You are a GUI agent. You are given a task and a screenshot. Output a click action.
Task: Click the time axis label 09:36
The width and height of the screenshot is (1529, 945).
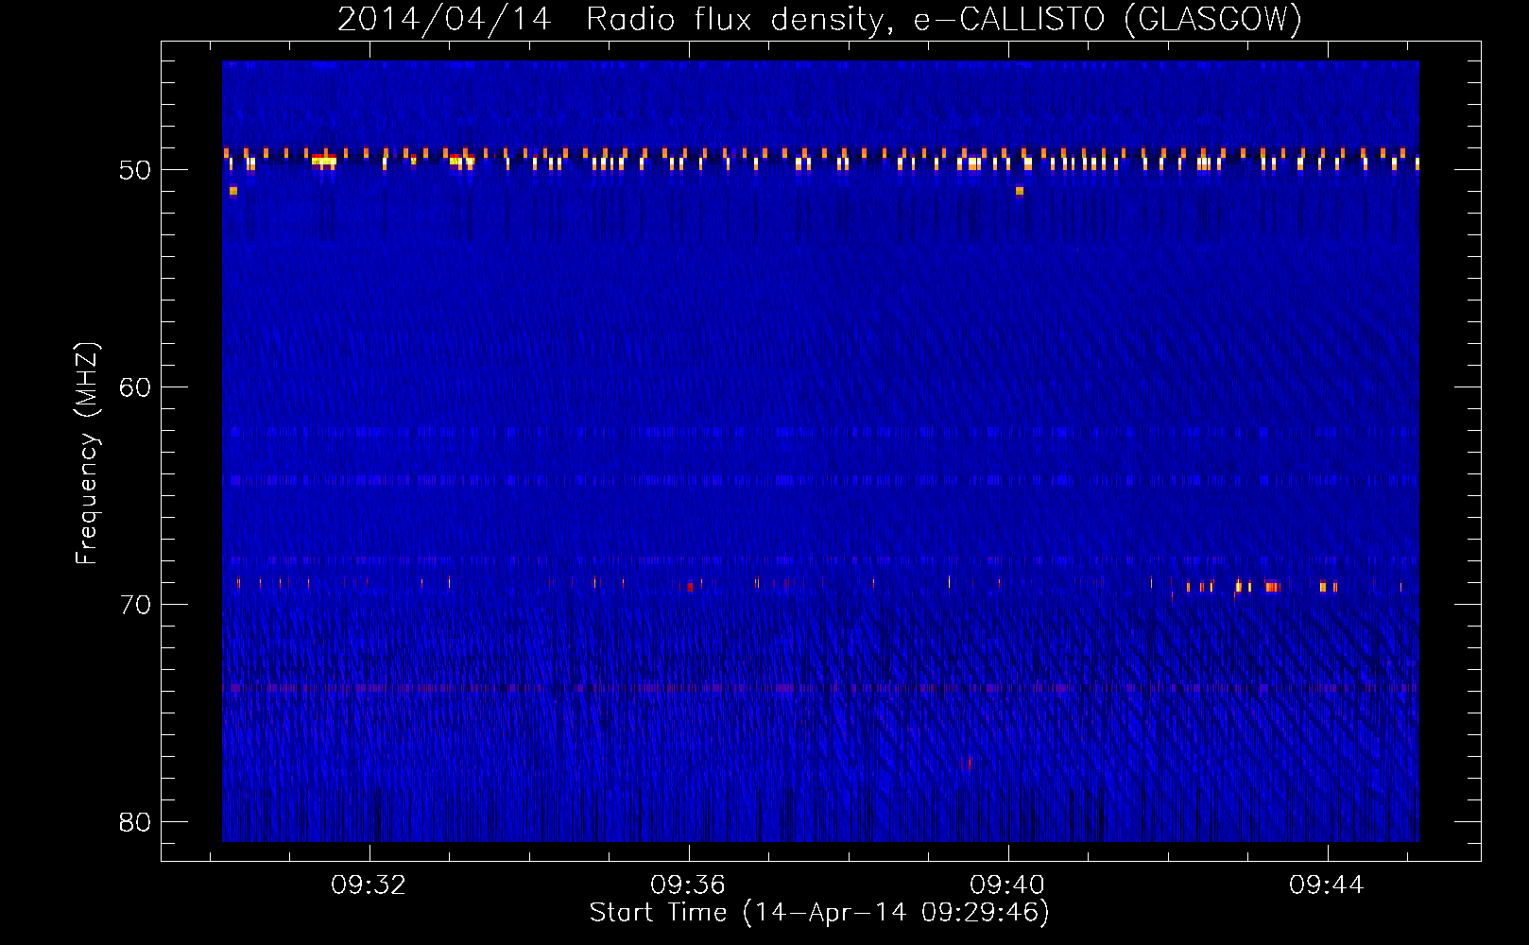[x=688, y=885]
